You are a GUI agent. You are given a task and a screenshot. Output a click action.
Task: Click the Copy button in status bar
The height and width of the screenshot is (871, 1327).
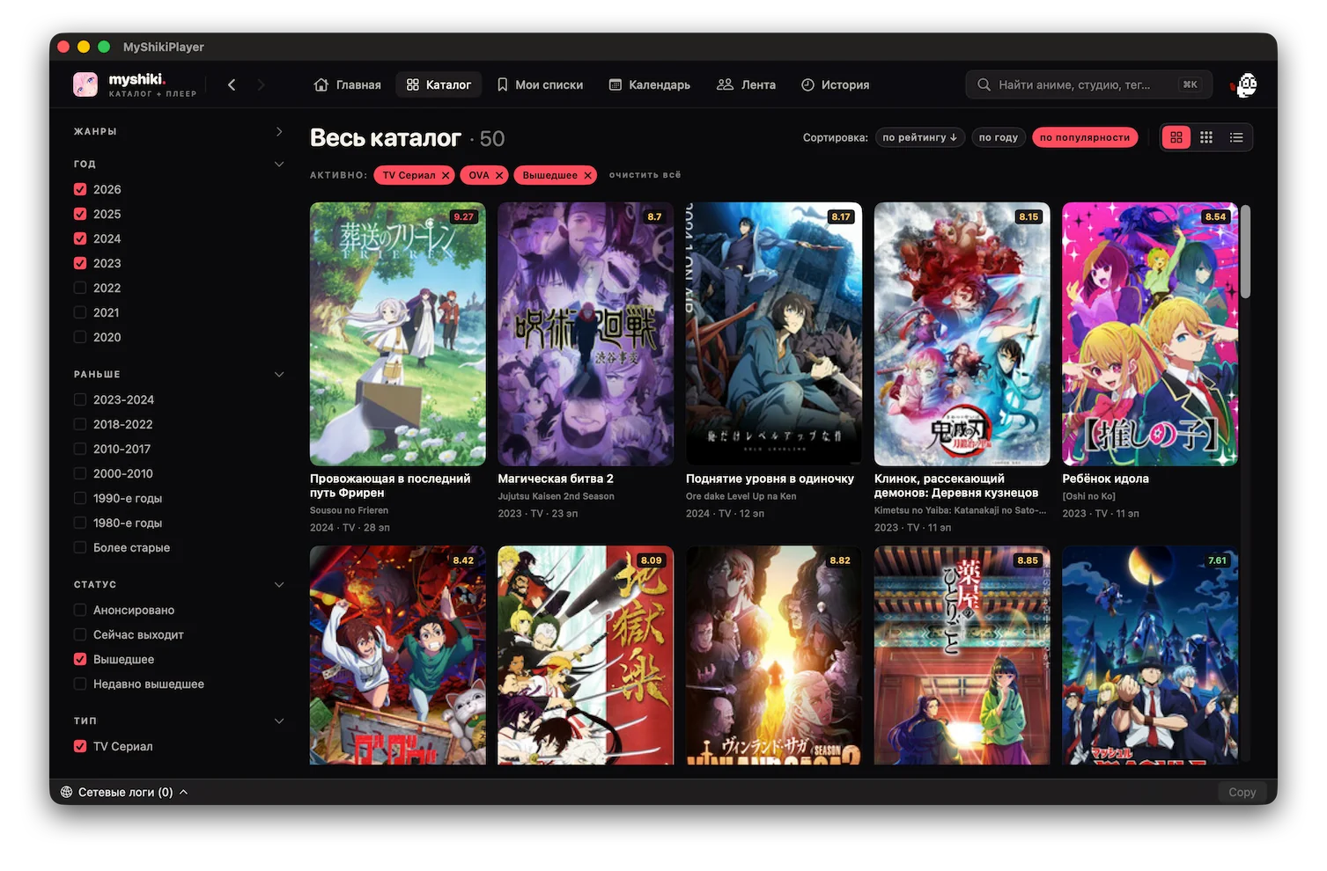[1242, 792]
